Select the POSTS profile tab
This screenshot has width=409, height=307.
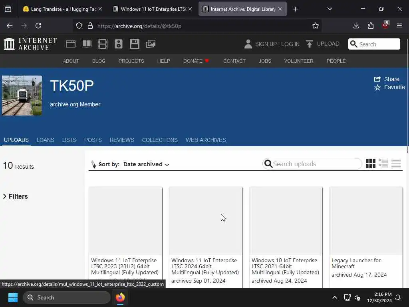tap(93, 140)
